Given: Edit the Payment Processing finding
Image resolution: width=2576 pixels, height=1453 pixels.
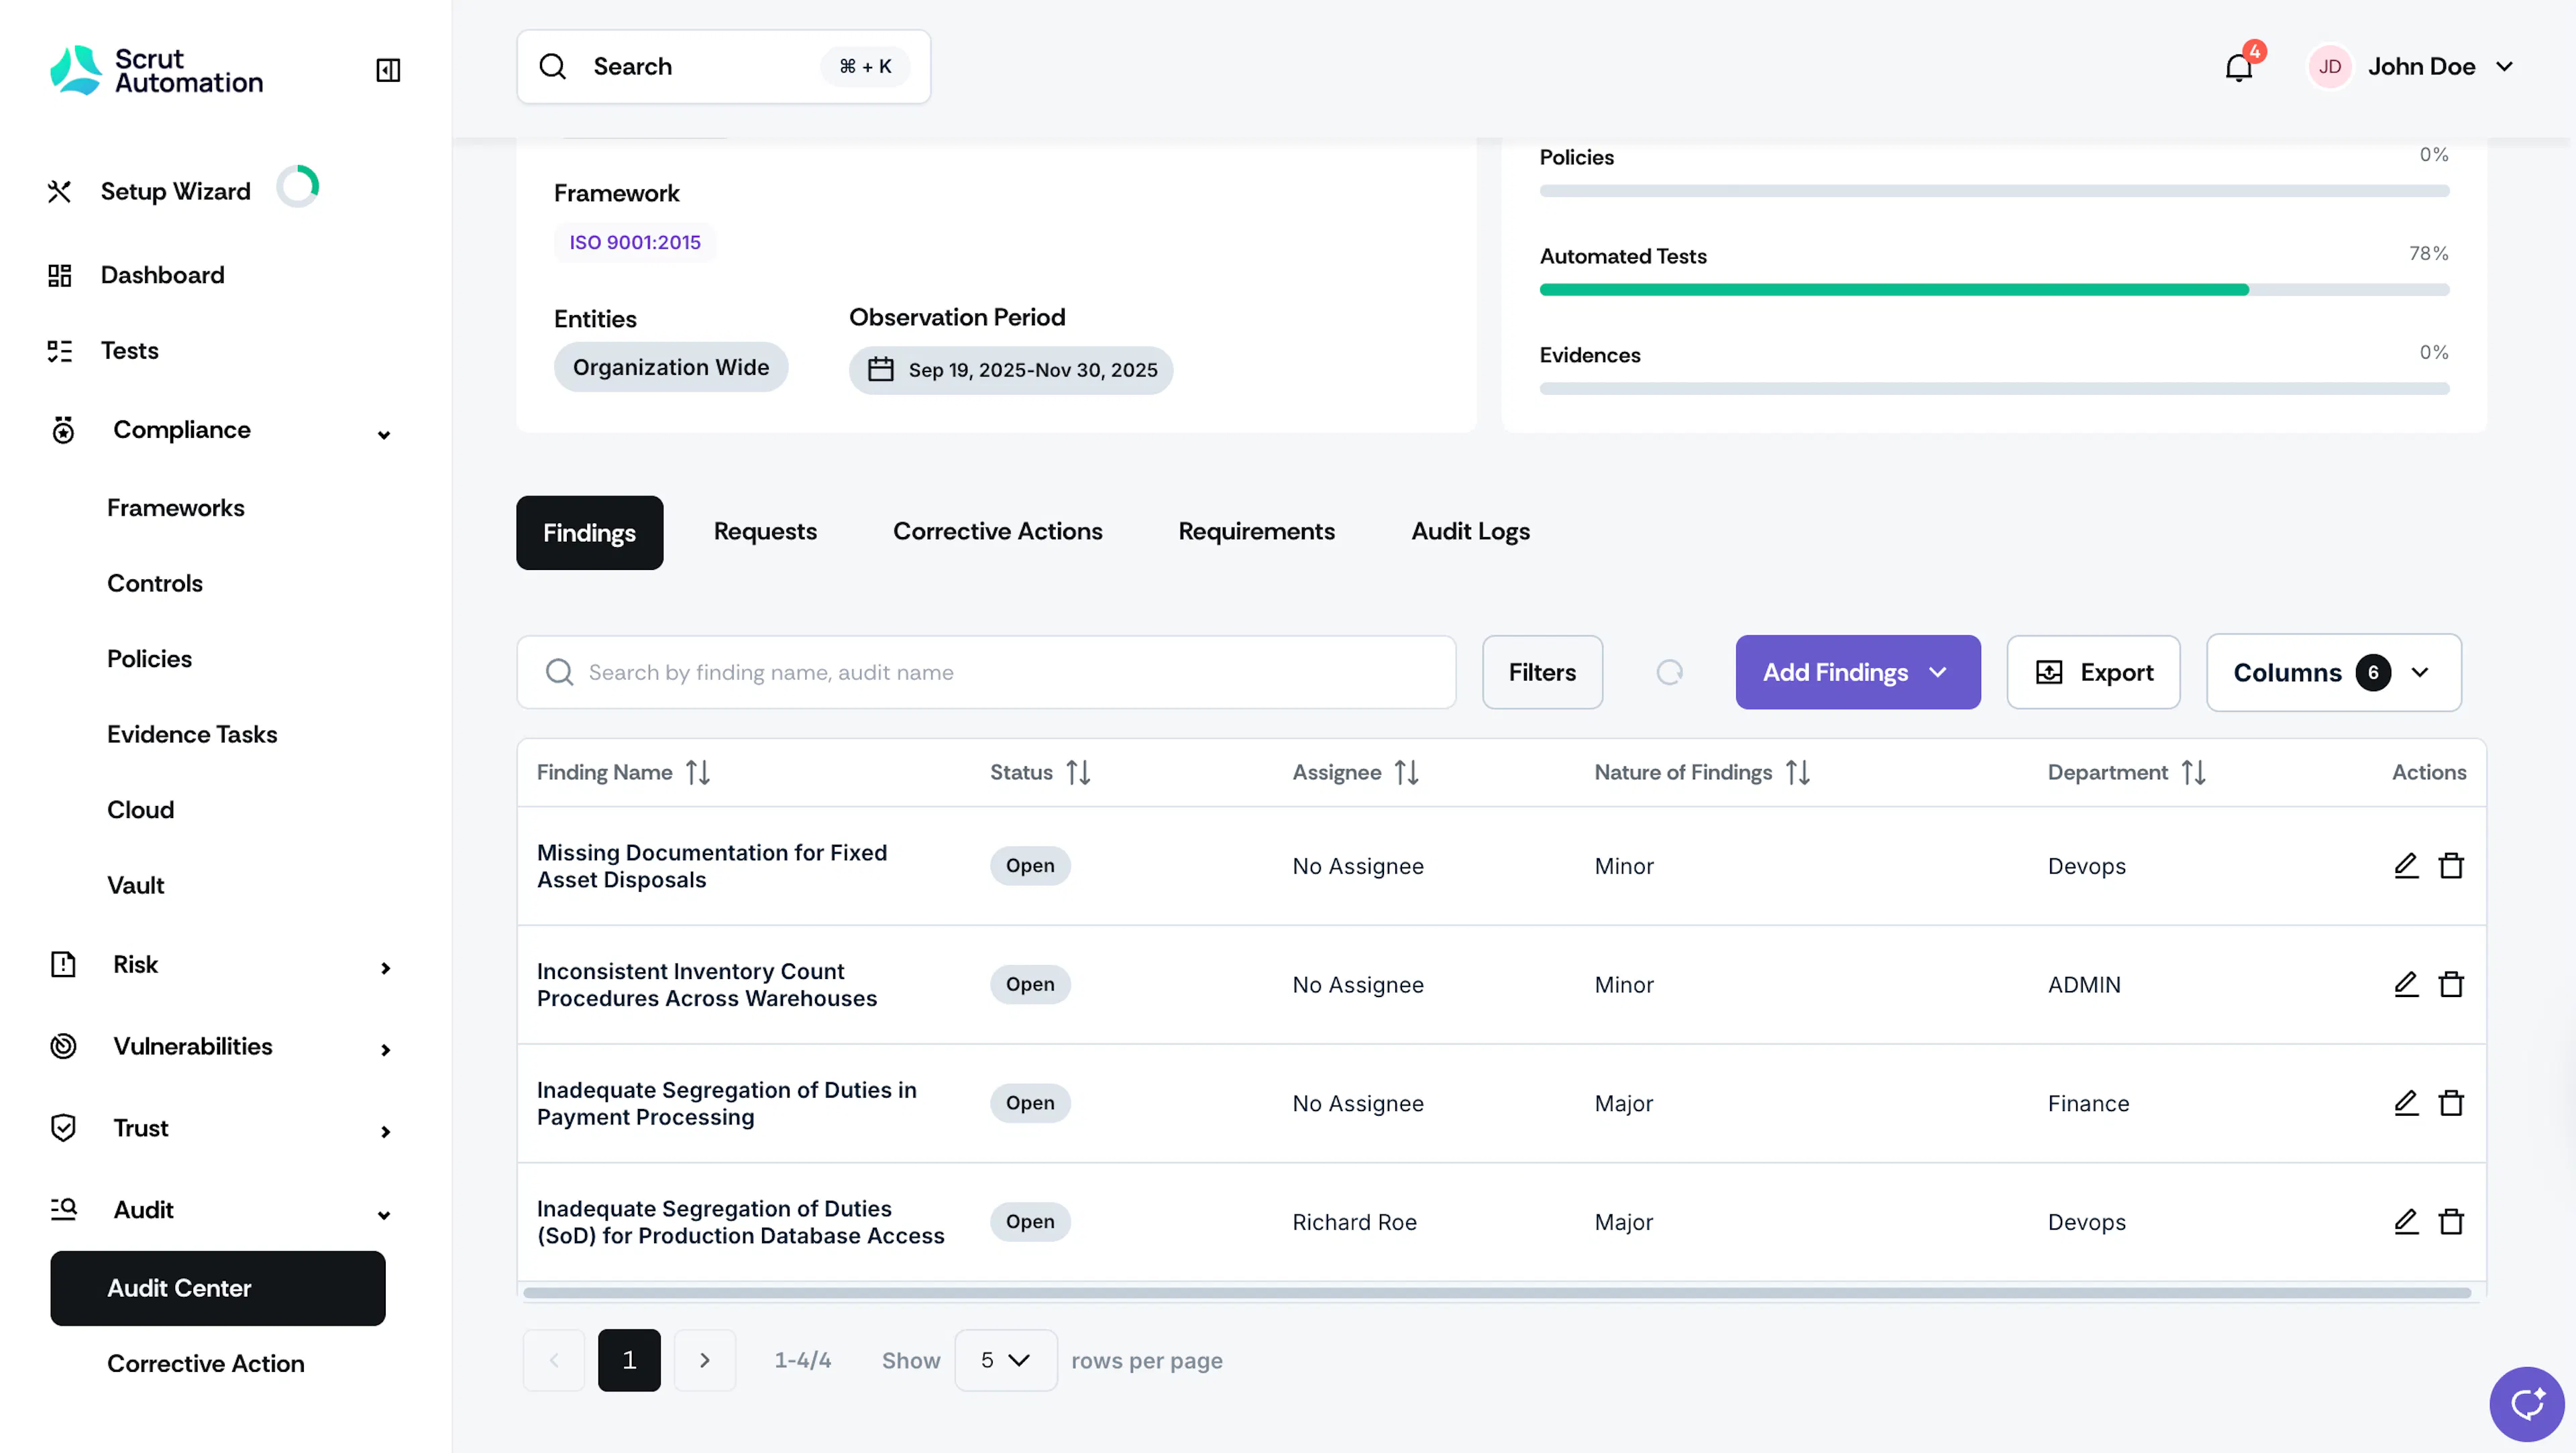Looking at the screenshot, I should click(2405, 1103).
